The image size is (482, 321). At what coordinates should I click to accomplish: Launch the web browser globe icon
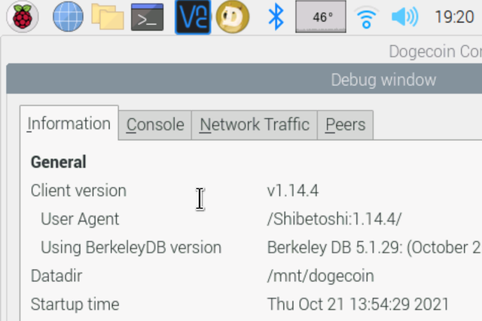click(x=68, y=17)
